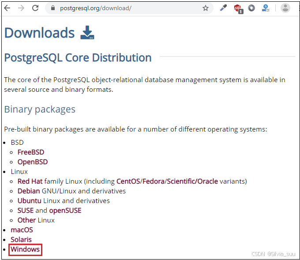
Task: Open the translate extension icon
Action: click(x=266, y=8)
